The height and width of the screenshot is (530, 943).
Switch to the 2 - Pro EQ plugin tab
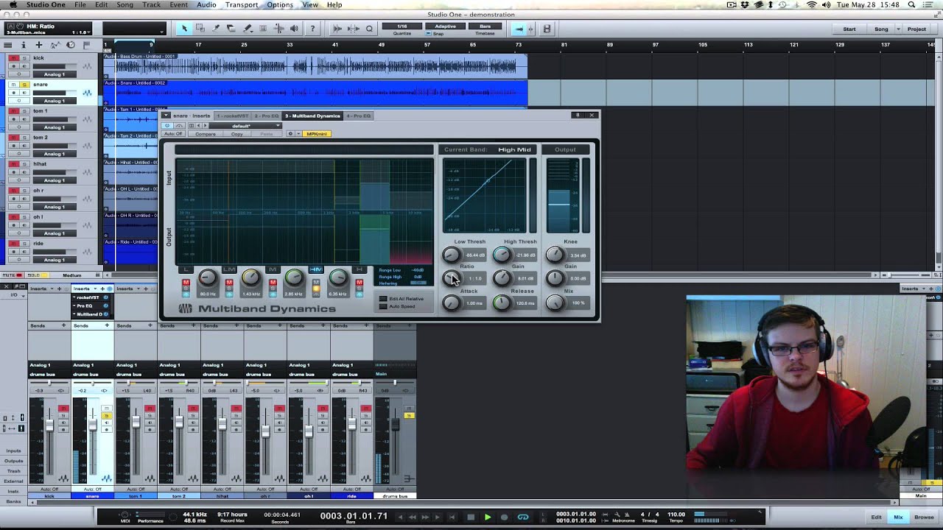pos(267,116)
